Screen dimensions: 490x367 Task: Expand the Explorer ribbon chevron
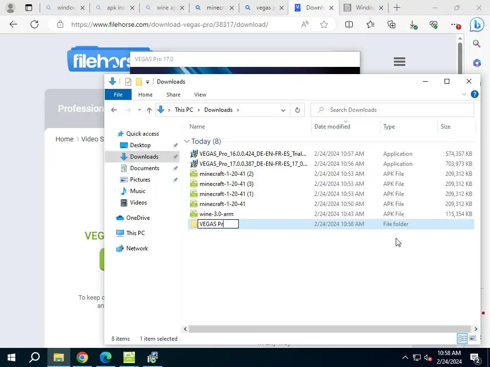pos(464,94)
